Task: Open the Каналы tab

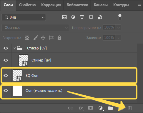Action: [101, 5]
